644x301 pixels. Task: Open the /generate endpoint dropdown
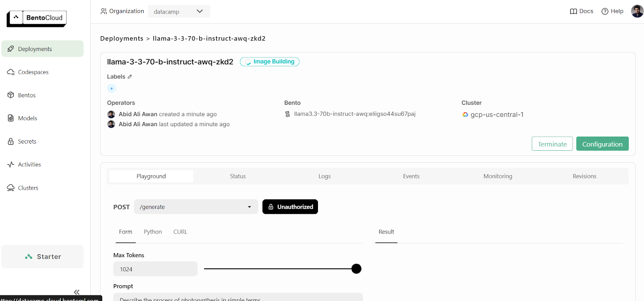point(196,207)
